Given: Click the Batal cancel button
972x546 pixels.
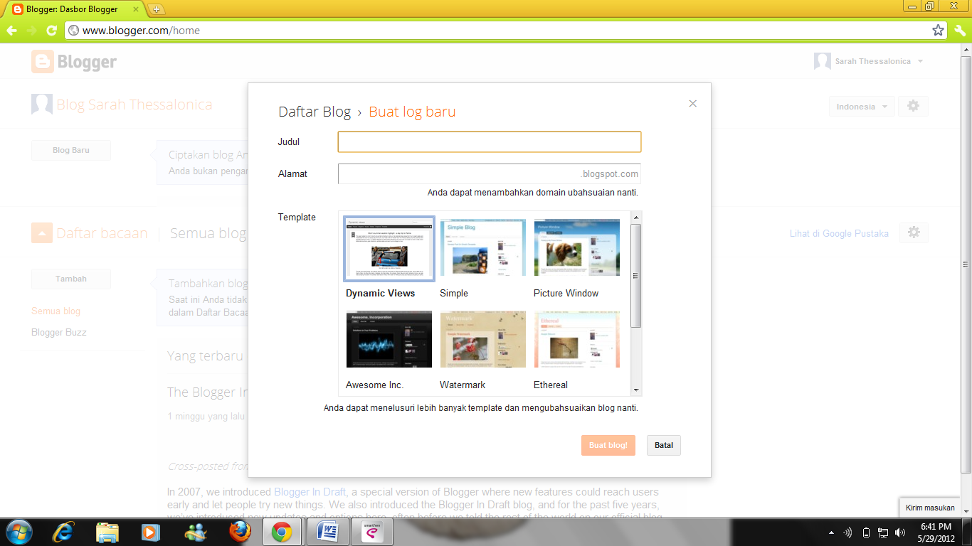Looking at the screenshot, I should pos(664,445).
